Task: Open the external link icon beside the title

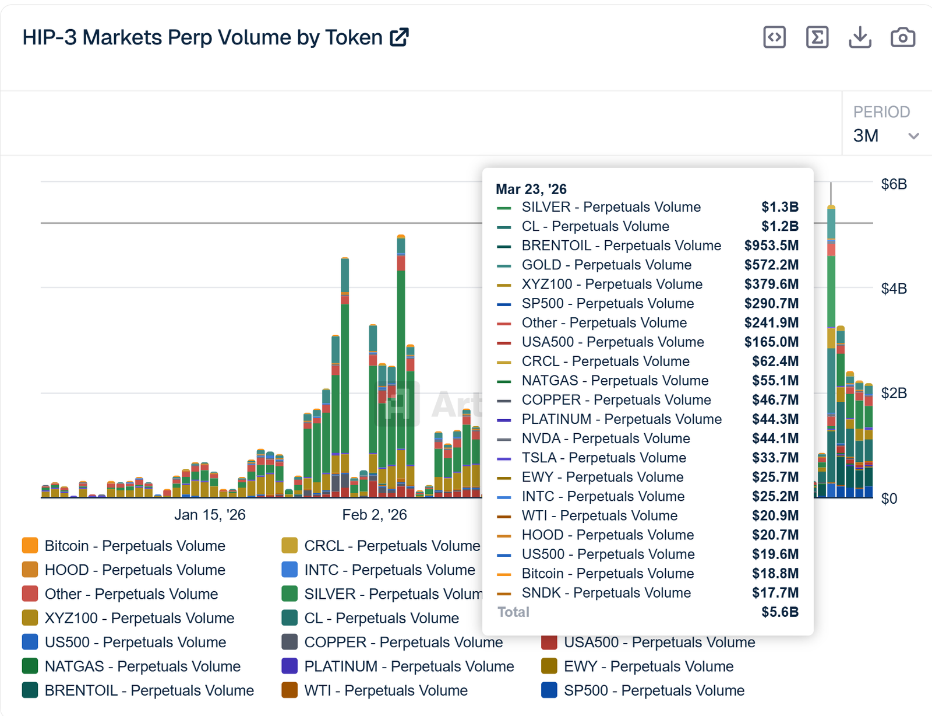Action: (400, 37)
